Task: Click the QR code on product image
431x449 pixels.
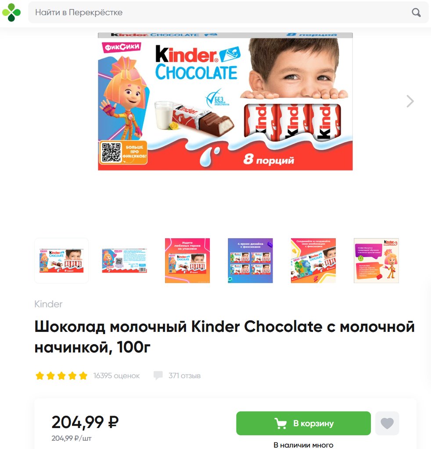Action: (111, 152)
